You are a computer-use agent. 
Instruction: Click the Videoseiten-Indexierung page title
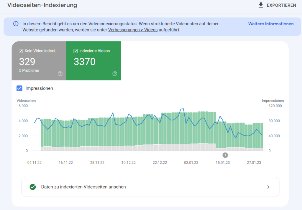pyautogui.click(x=42, y=5)
